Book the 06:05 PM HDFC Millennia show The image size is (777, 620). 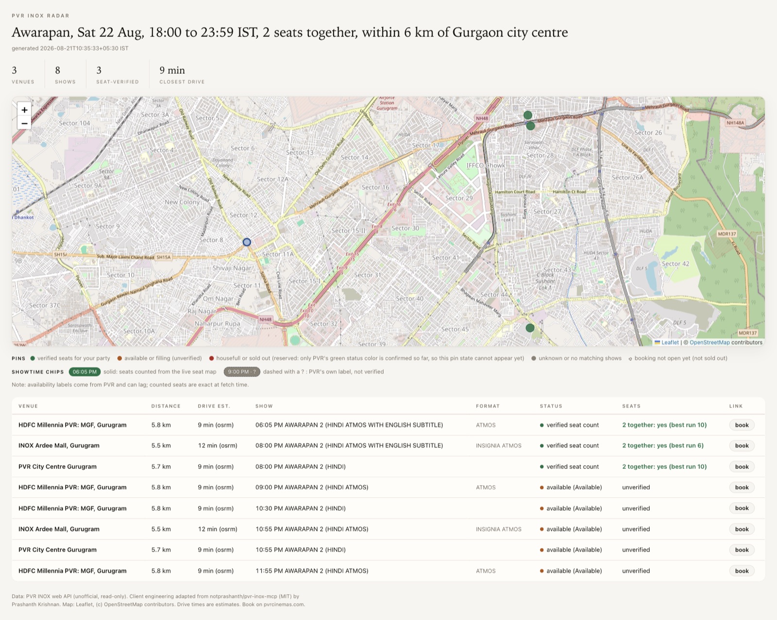tap(742, 425)
